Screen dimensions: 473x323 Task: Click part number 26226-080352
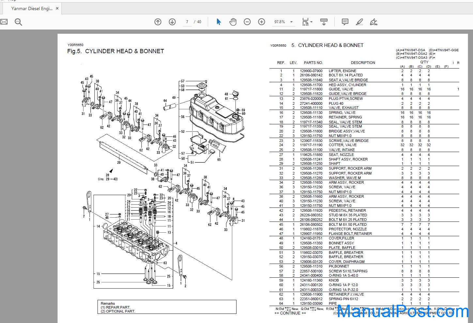pos(311,215)
